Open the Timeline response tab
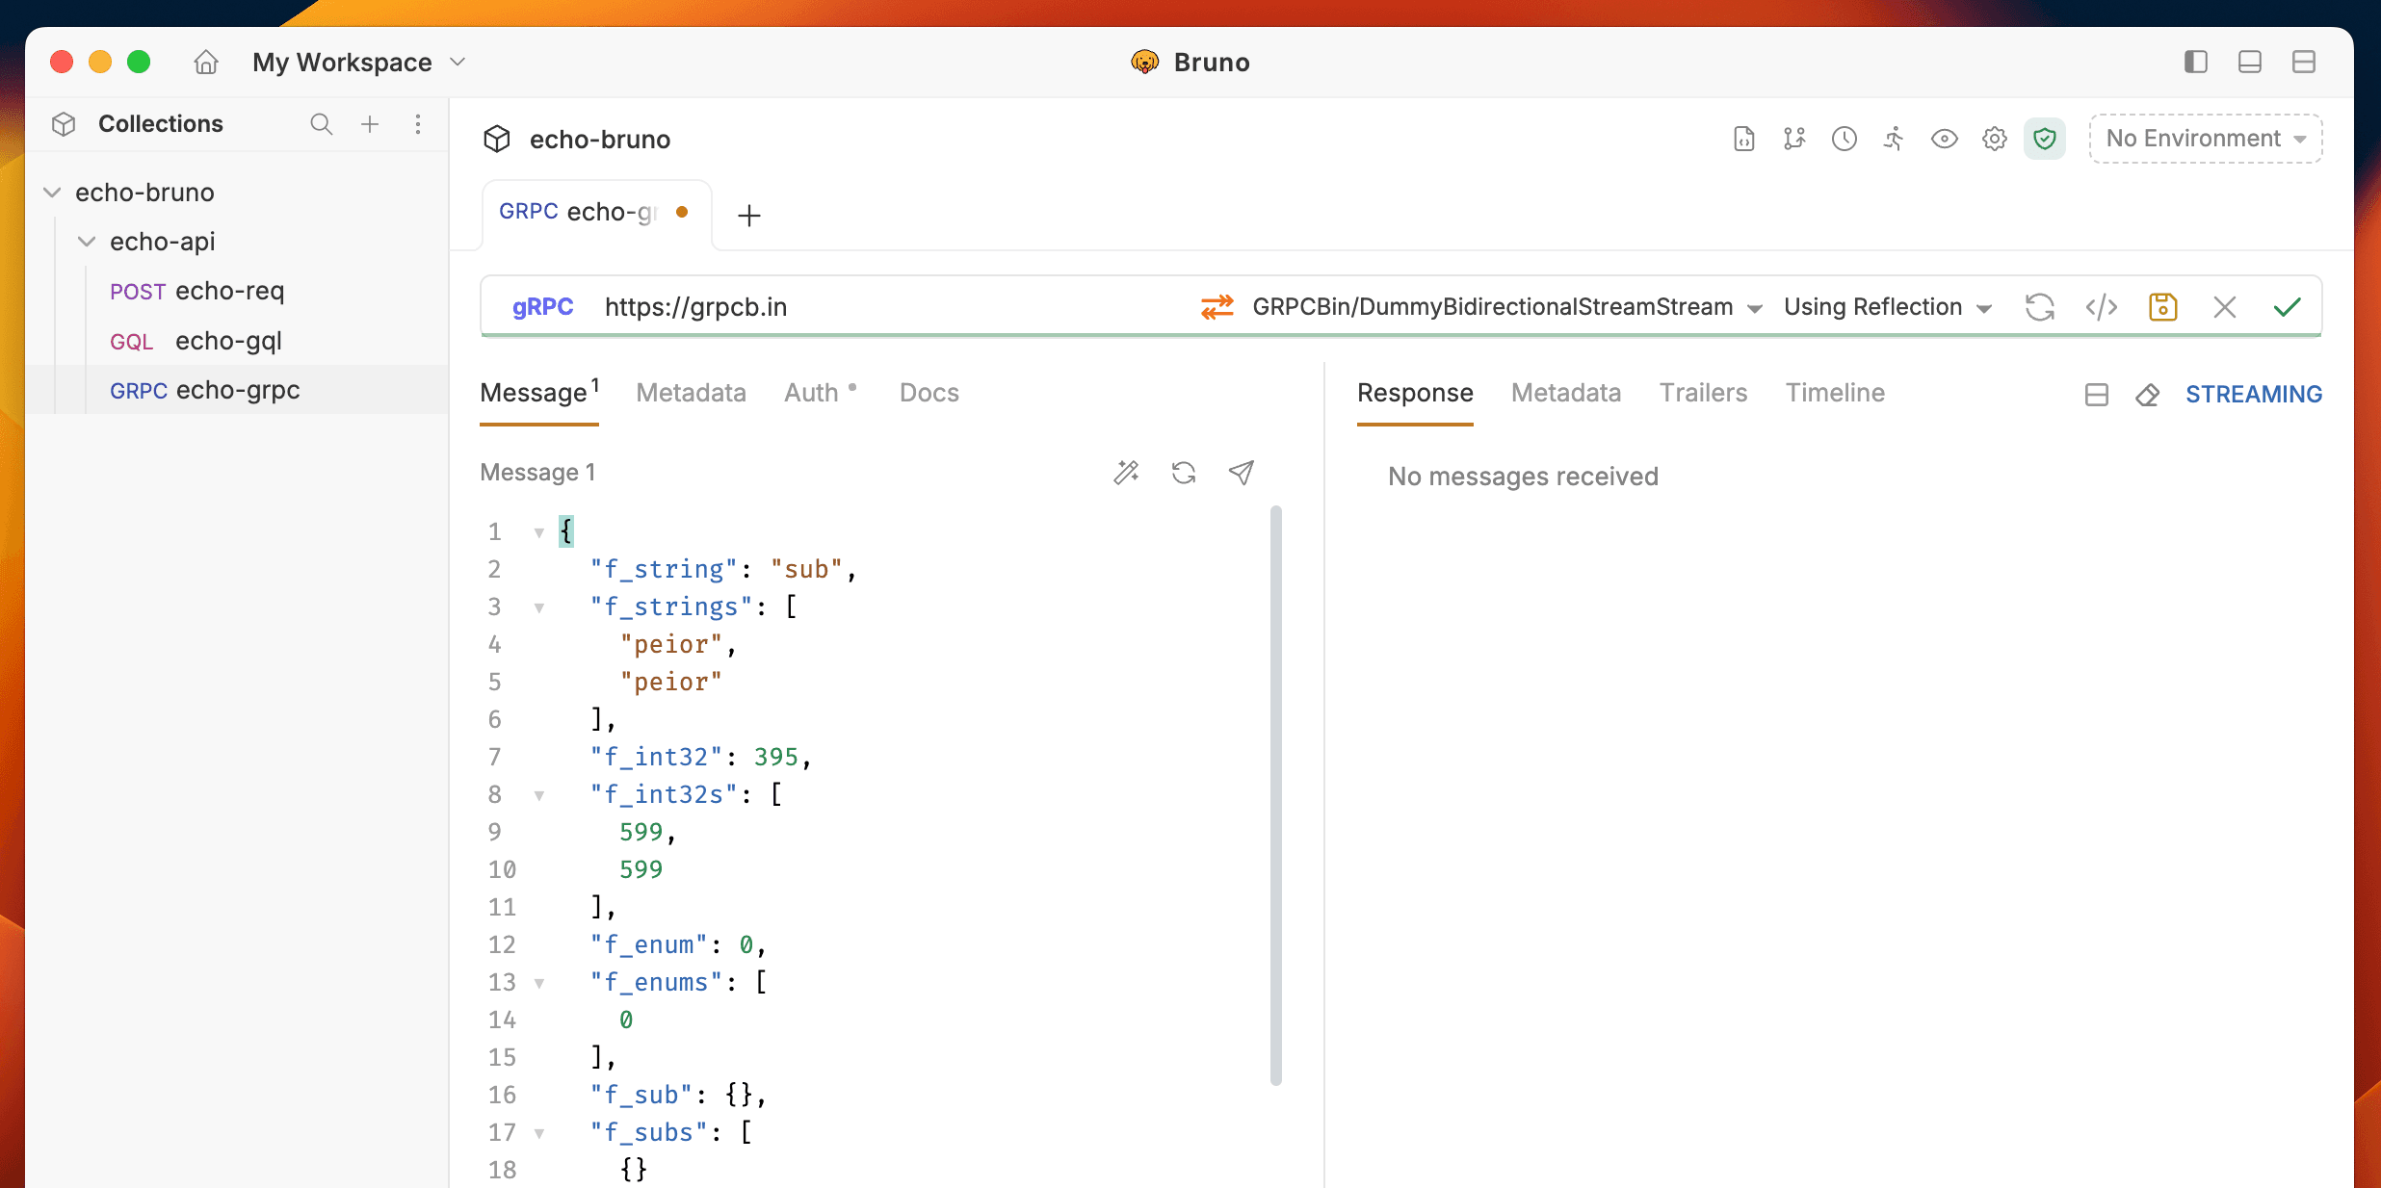Image resolution: width=2381 pixels, height=1188 pixels. pyautogui.click(x=1834, y=393)
